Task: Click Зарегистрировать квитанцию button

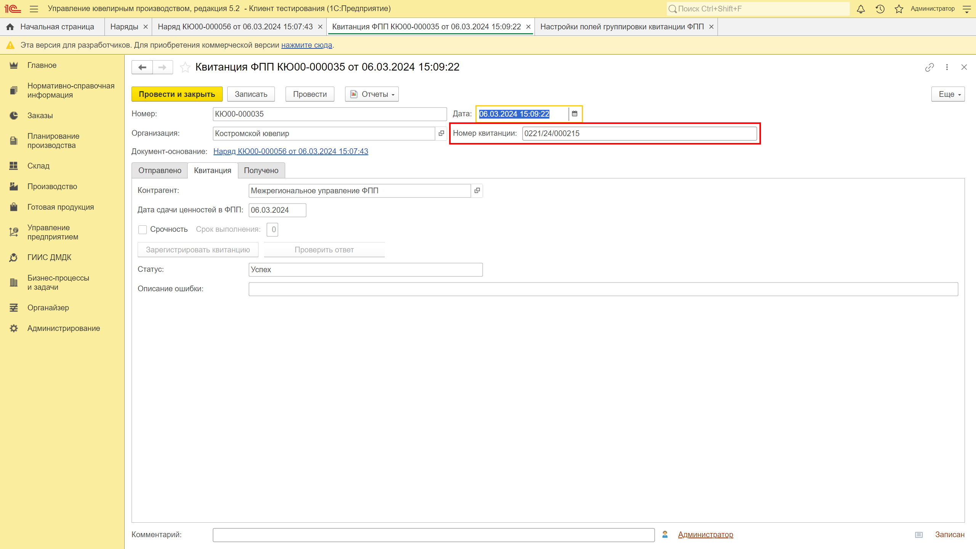Action: pyautogui.click(x=198, y=250)
